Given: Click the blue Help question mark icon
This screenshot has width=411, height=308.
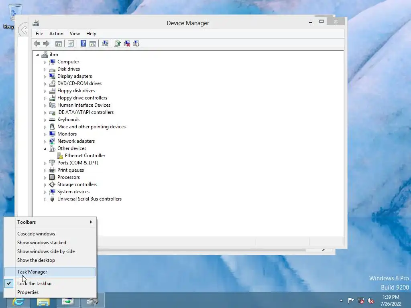Looking at the screenshot, I should coord(83,43).
